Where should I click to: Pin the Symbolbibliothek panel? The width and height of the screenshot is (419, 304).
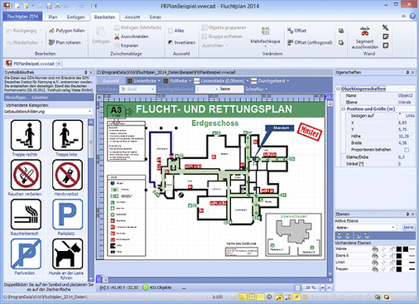(86, 72)
